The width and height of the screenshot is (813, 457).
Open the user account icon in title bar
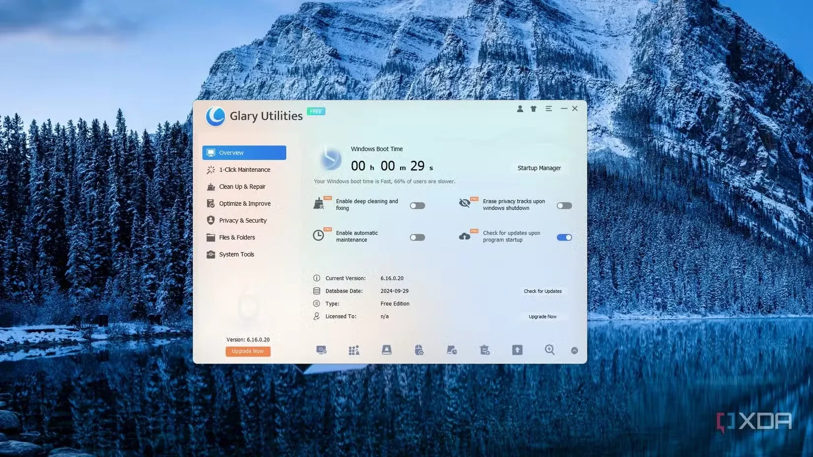coord(520,109)
